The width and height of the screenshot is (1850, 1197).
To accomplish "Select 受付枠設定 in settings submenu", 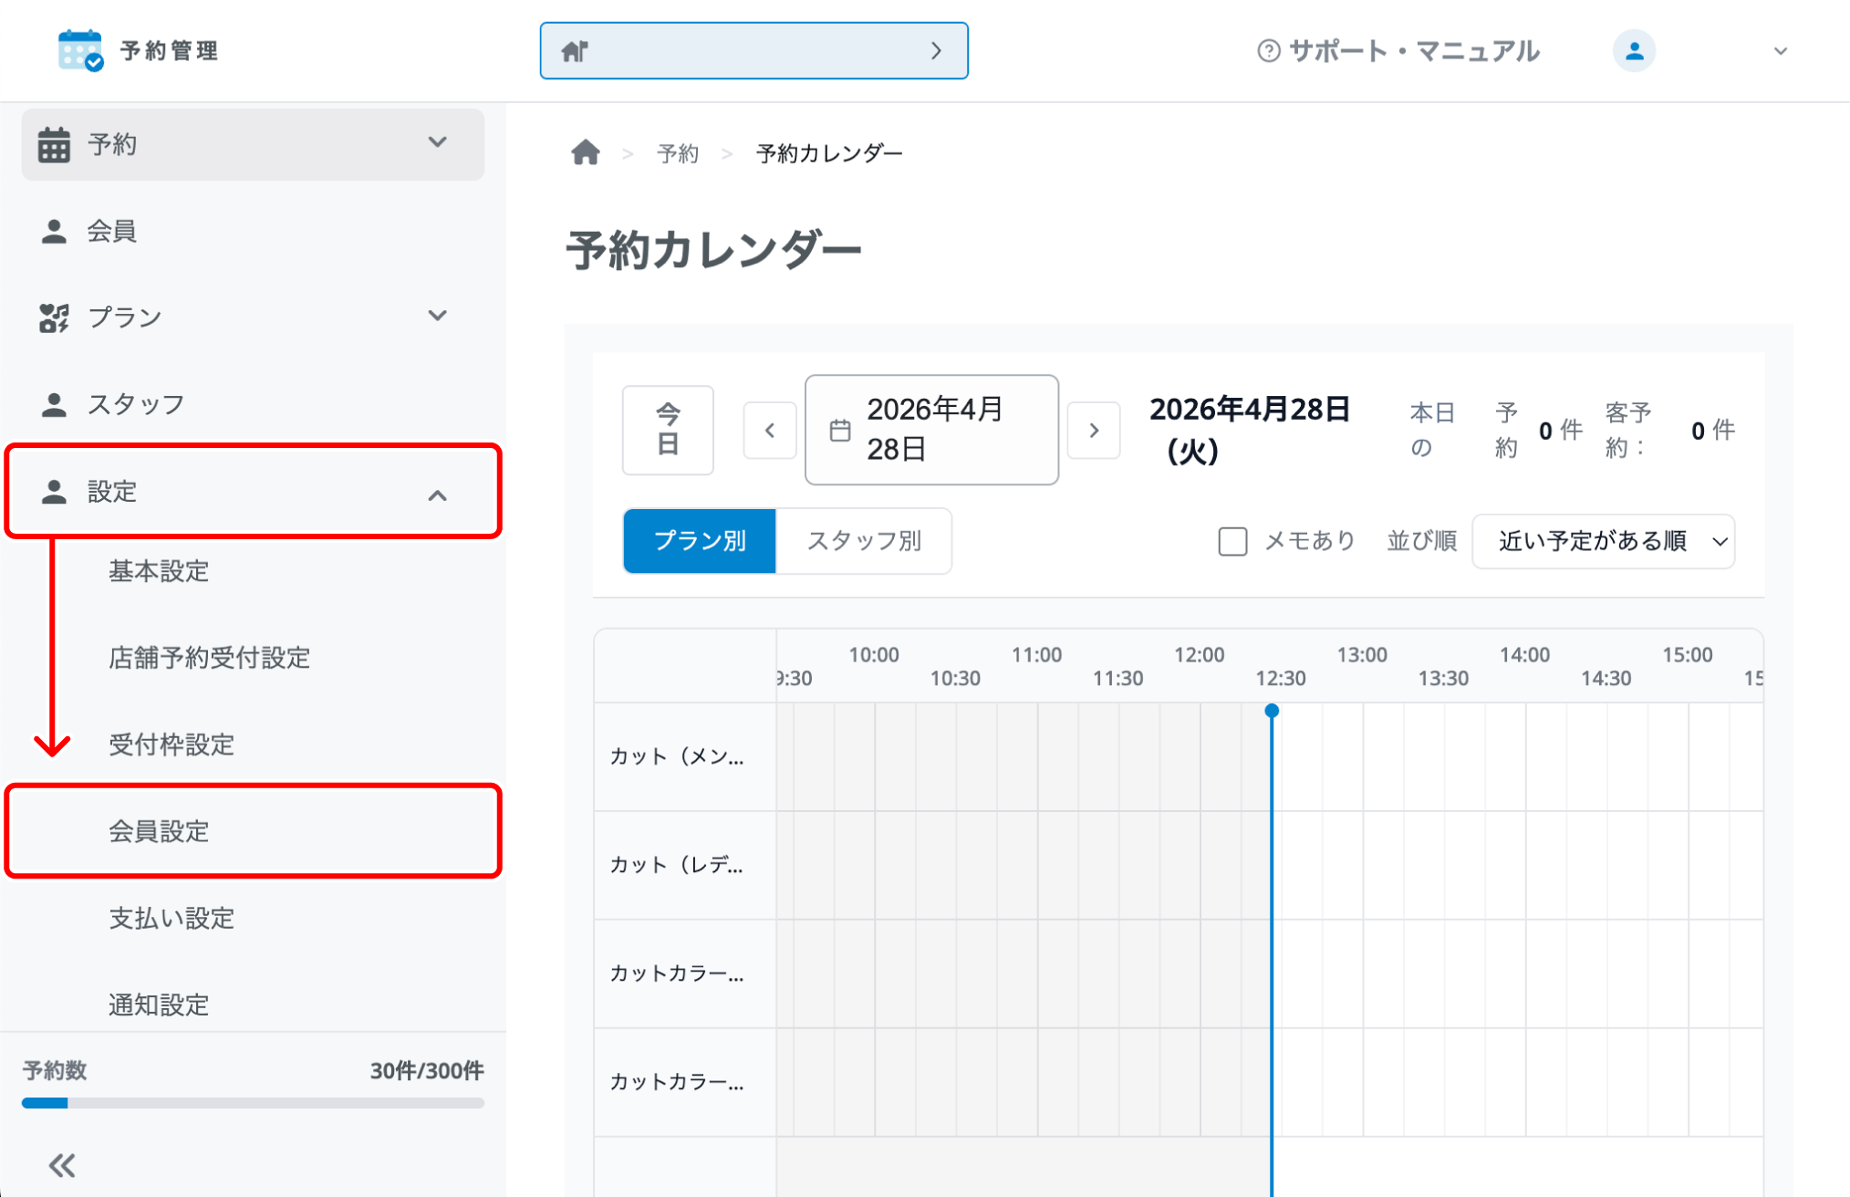I will tap(171, 744).
